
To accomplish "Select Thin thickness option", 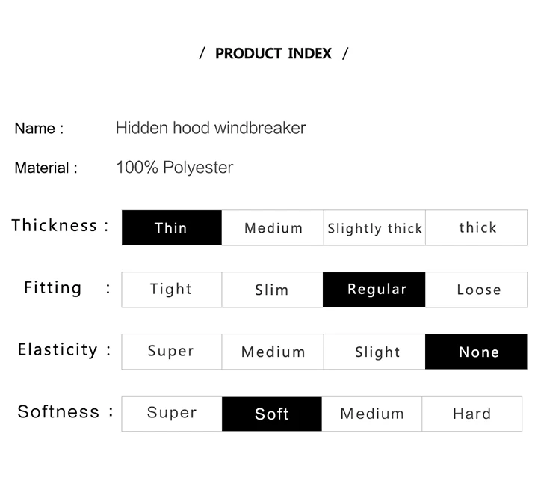I will pyautogui.click(x=172, y=227).
